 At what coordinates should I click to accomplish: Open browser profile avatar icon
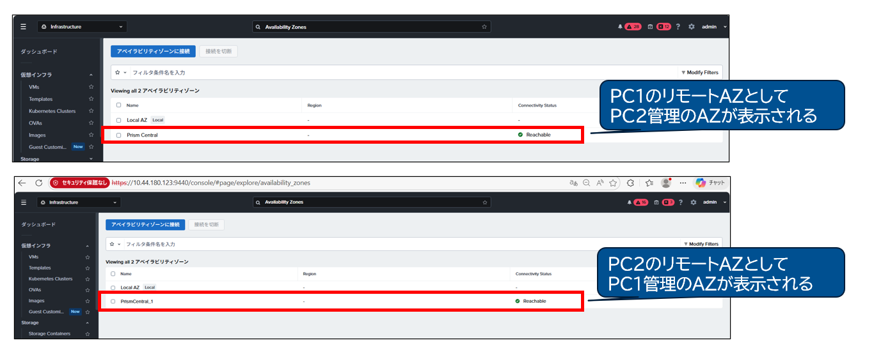tap(665, 183)
